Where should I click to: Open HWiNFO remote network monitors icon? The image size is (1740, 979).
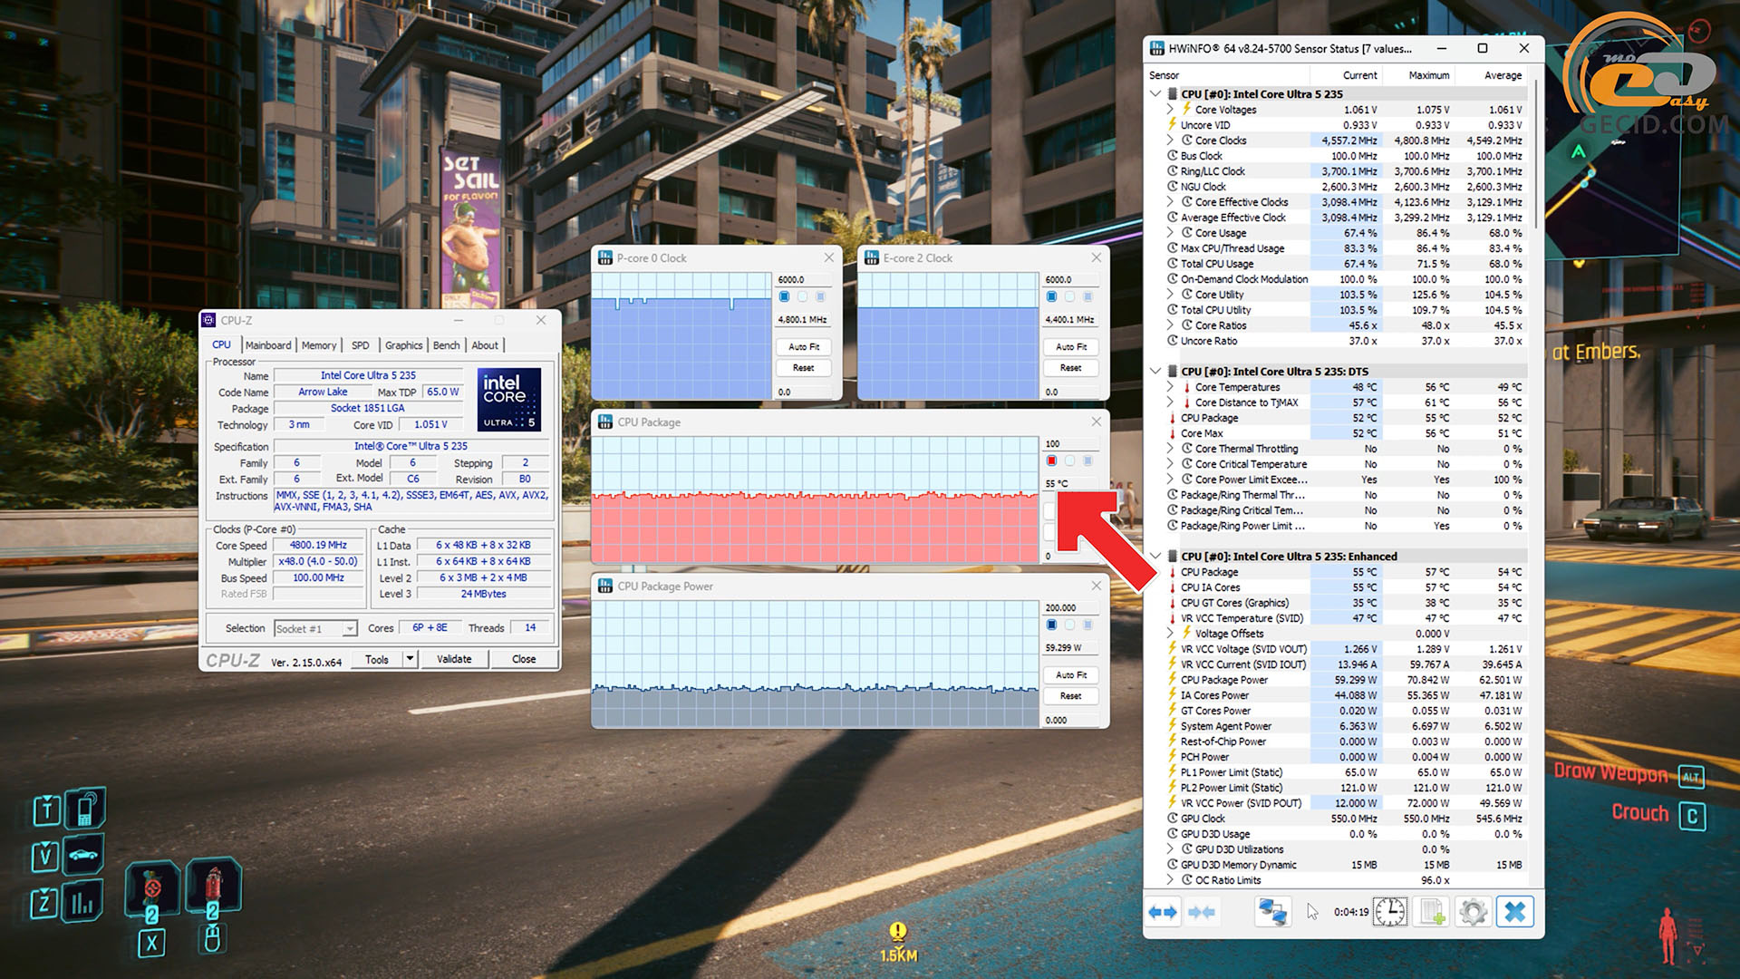(1272, 912)
